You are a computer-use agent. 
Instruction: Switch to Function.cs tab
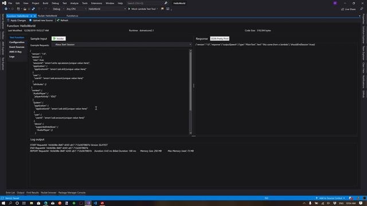72,16
